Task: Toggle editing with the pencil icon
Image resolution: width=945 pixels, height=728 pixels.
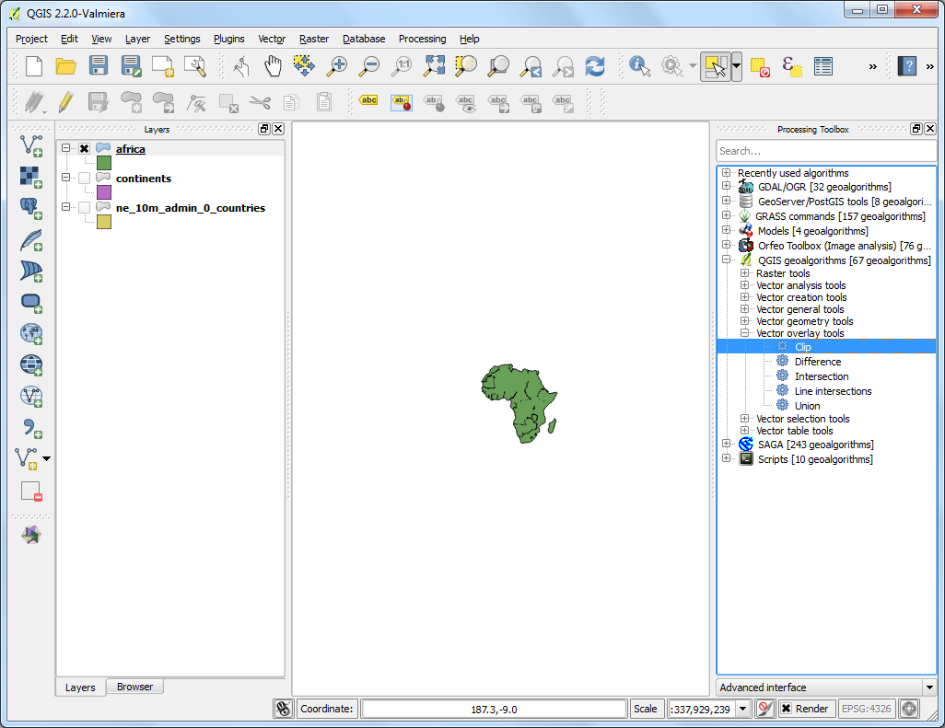Action: (x=65, y=102)
